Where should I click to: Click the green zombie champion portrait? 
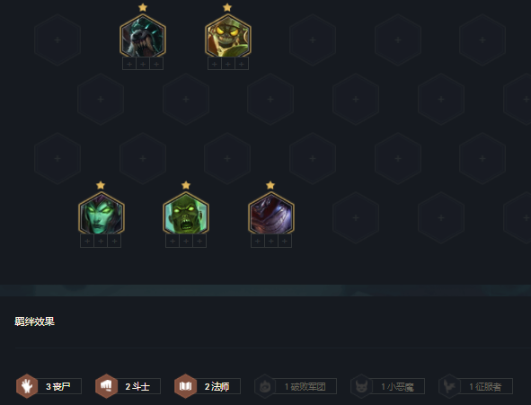[x=186, y=215]
